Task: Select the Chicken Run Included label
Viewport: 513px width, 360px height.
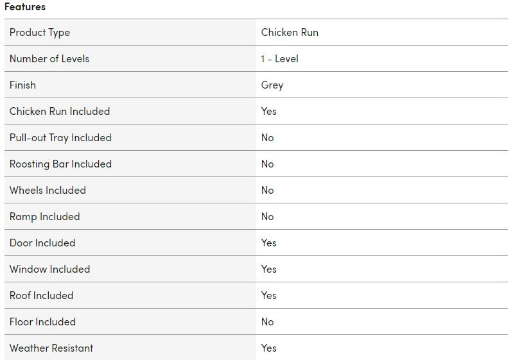Action: (60, 112)
